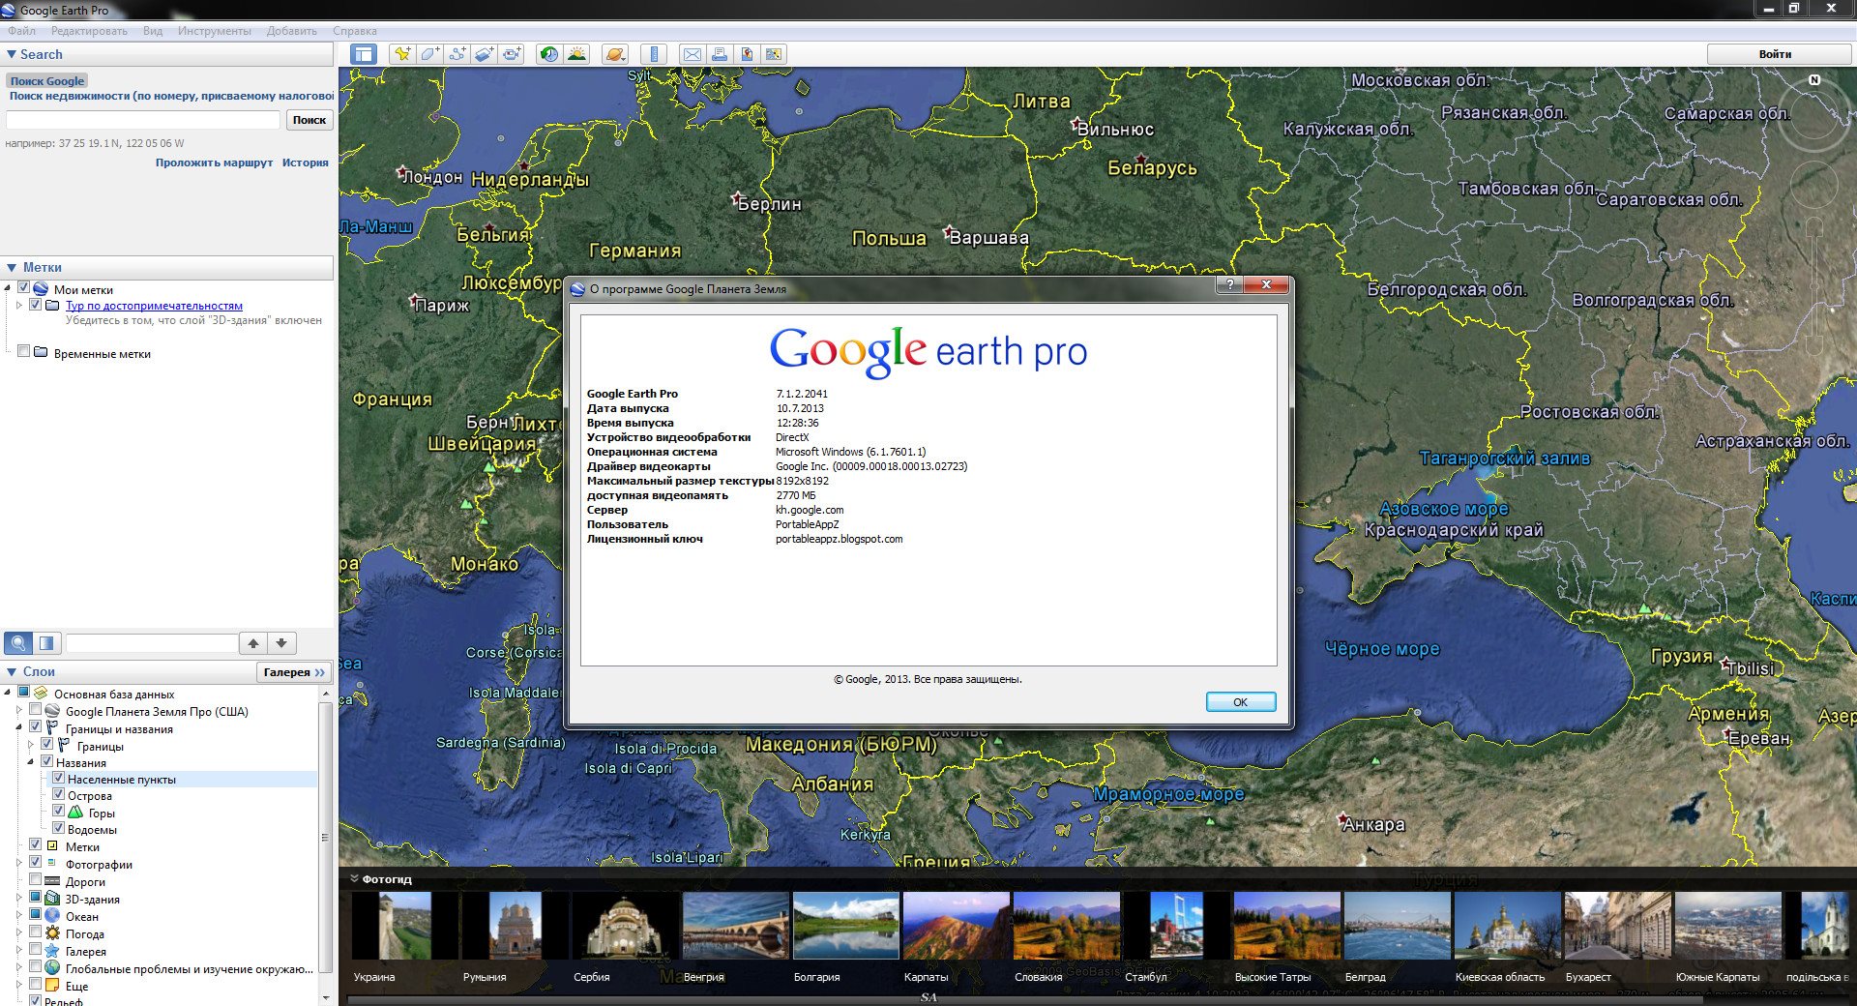Start recording a tour with camera icon
1857x1006 pixels.
pos(513,54)
